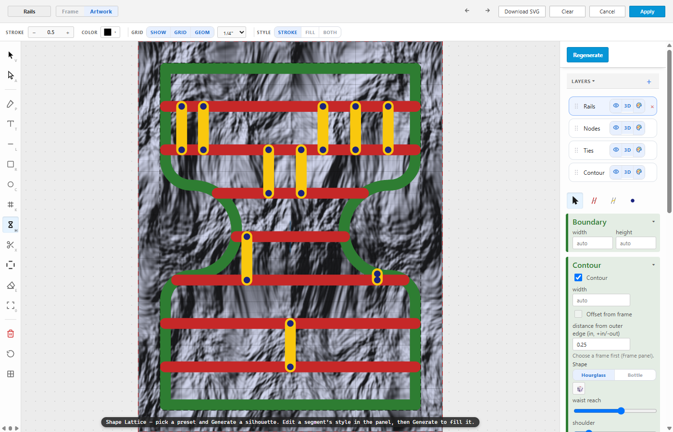Click the Rails title button
The image size is (673, 432).
point(29,12)
